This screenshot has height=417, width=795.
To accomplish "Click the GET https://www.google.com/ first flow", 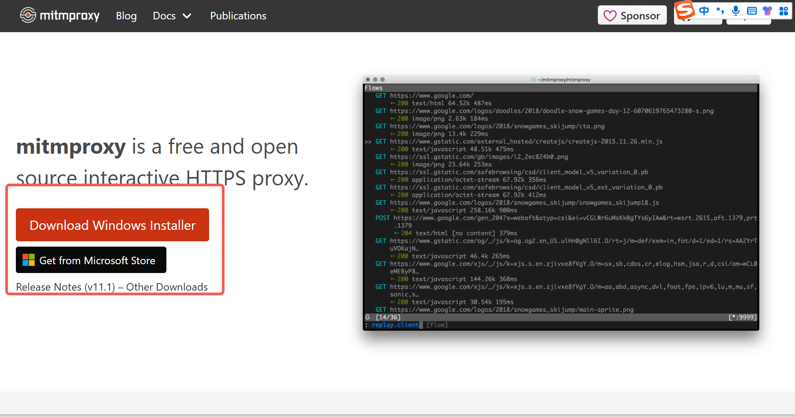I will pos(424,96).
